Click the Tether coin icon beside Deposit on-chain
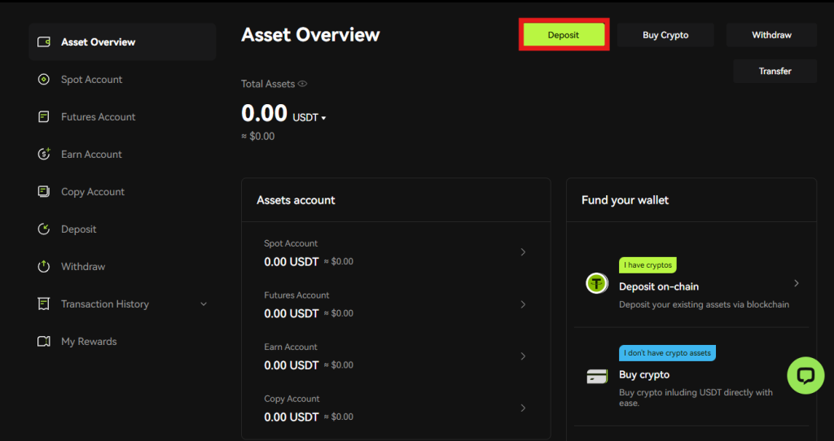 click(597, 283)
